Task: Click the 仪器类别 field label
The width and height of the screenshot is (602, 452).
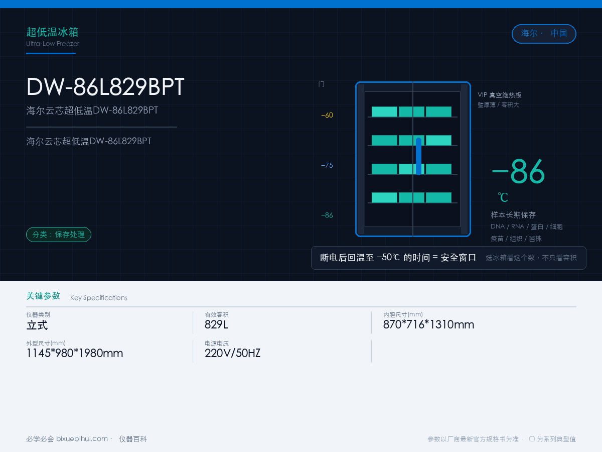Action: [x=38, y=315]
